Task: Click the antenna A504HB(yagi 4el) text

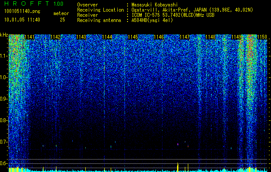Action: (152, 20)
